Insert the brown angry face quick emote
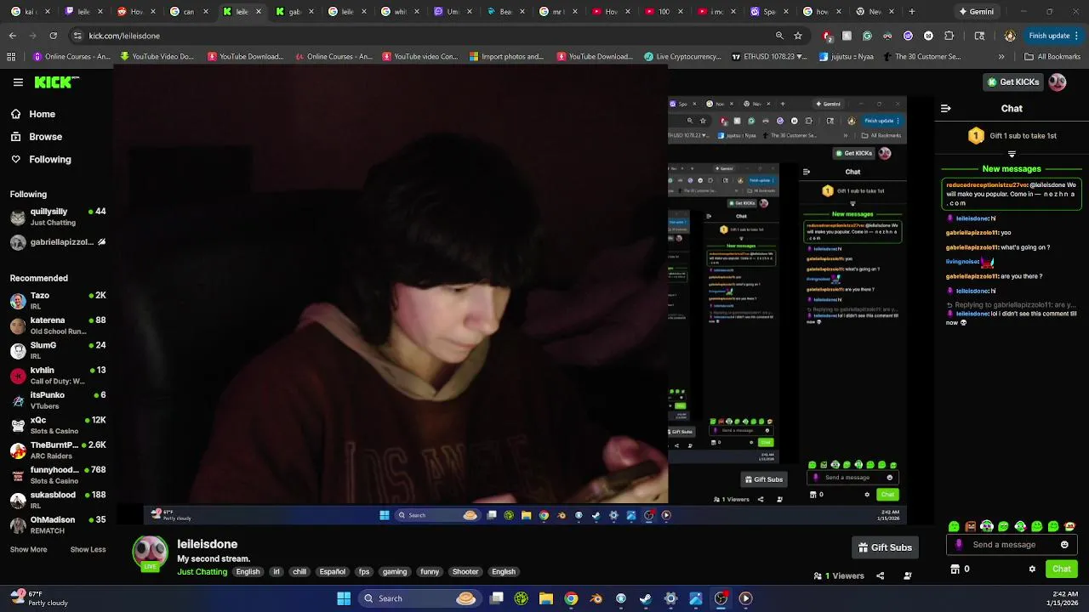 971,526
